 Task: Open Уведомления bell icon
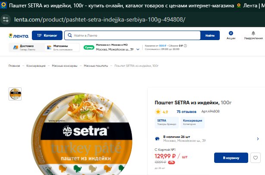[253, 35]
